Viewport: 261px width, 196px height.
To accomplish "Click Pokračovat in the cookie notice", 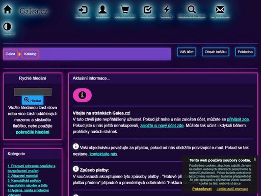I will pos(202,189).
